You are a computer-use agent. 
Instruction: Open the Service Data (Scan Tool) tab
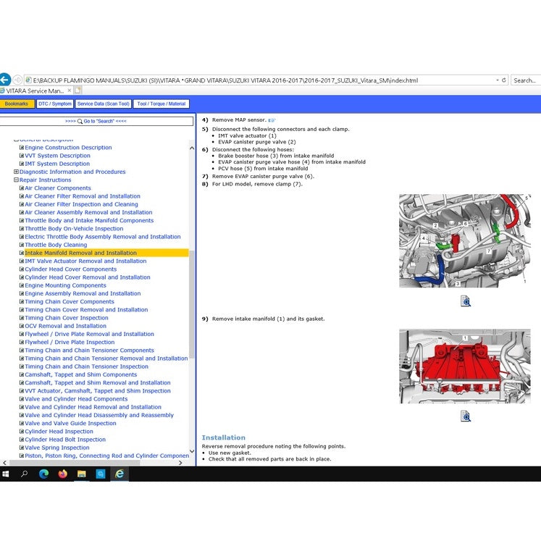104,104
